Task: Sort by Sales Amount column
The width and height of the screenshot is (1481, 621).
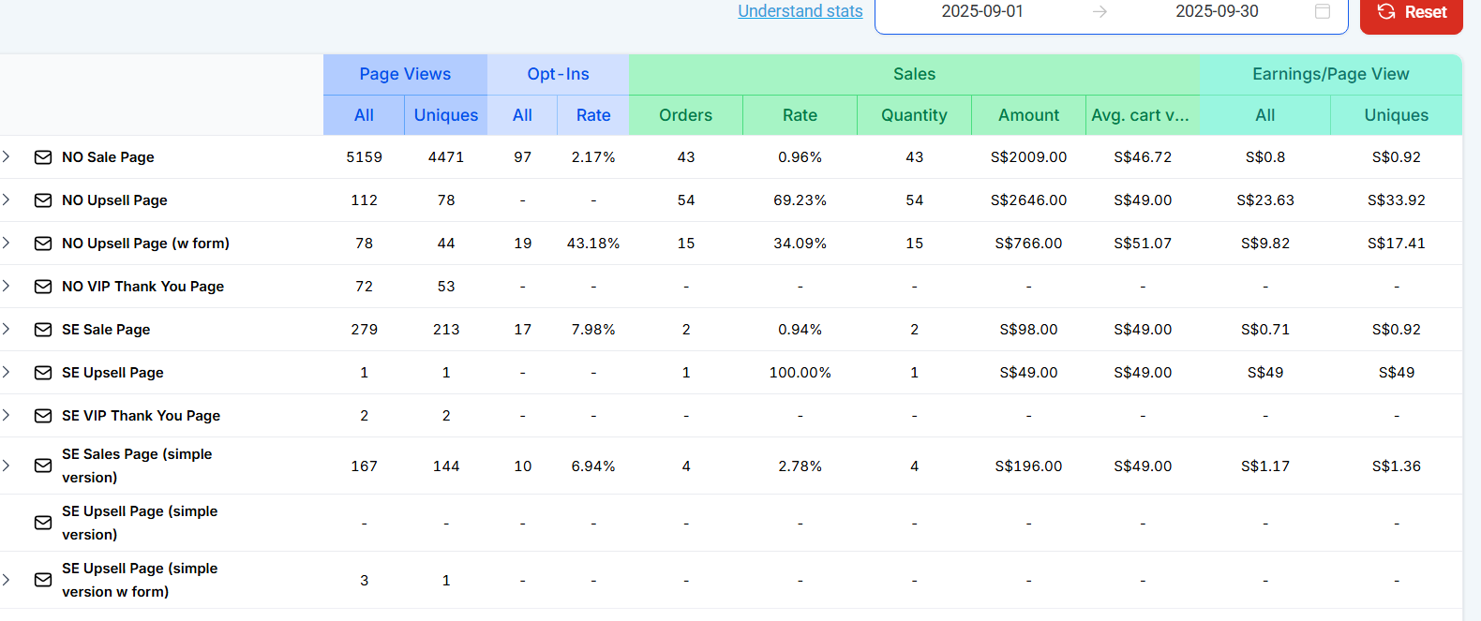Action: (x=1028, y=115)
